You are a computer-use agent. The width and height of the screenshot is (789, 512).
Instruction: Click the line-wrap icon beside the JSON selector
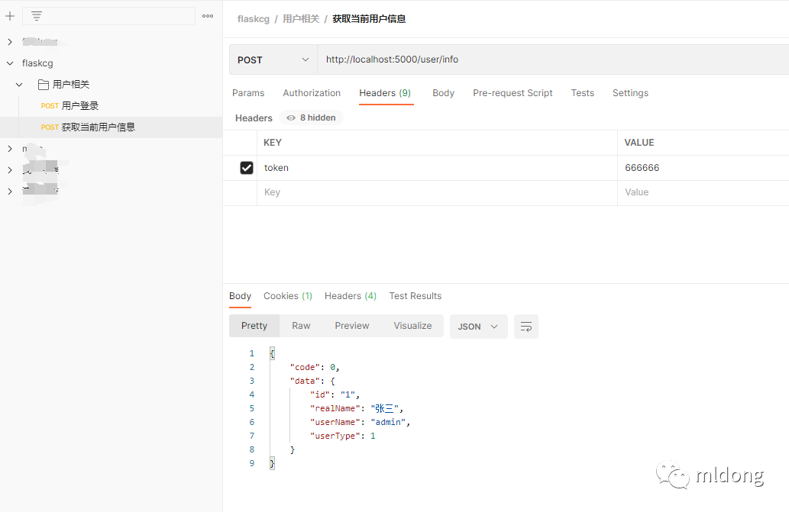click(x=525, y=326)
